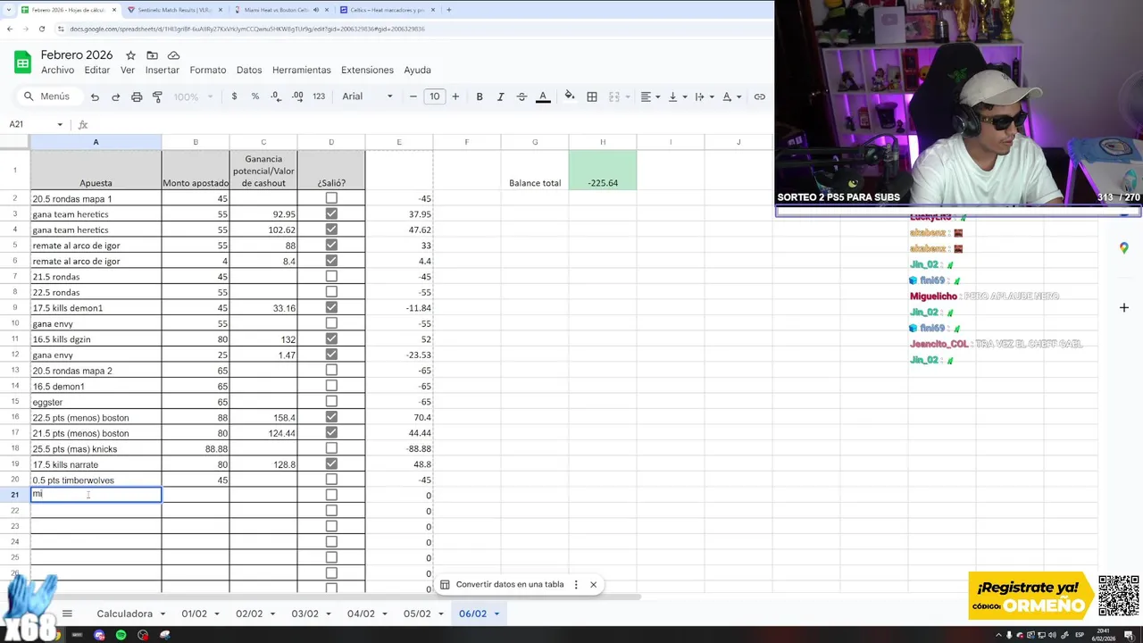
Task: Open 06/02 sheet tab arrow menu
Action: coord(496,614)
